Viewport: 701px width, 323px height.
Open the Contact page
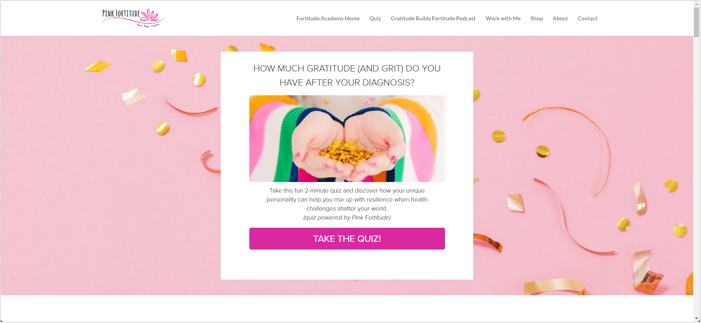(587, 18)
